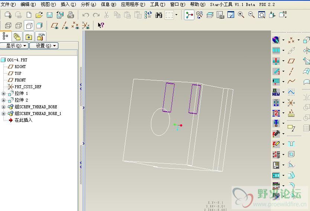Open the 插入(I) menu
The width and height of the screenshot is (310, 211).
tap(68, 4)
